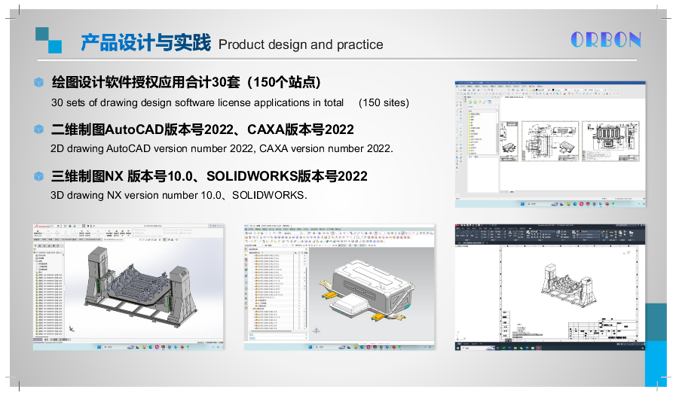Click the ORBON logo on the slide
Screen dimensions: 676x396
(x=605, y=40)
